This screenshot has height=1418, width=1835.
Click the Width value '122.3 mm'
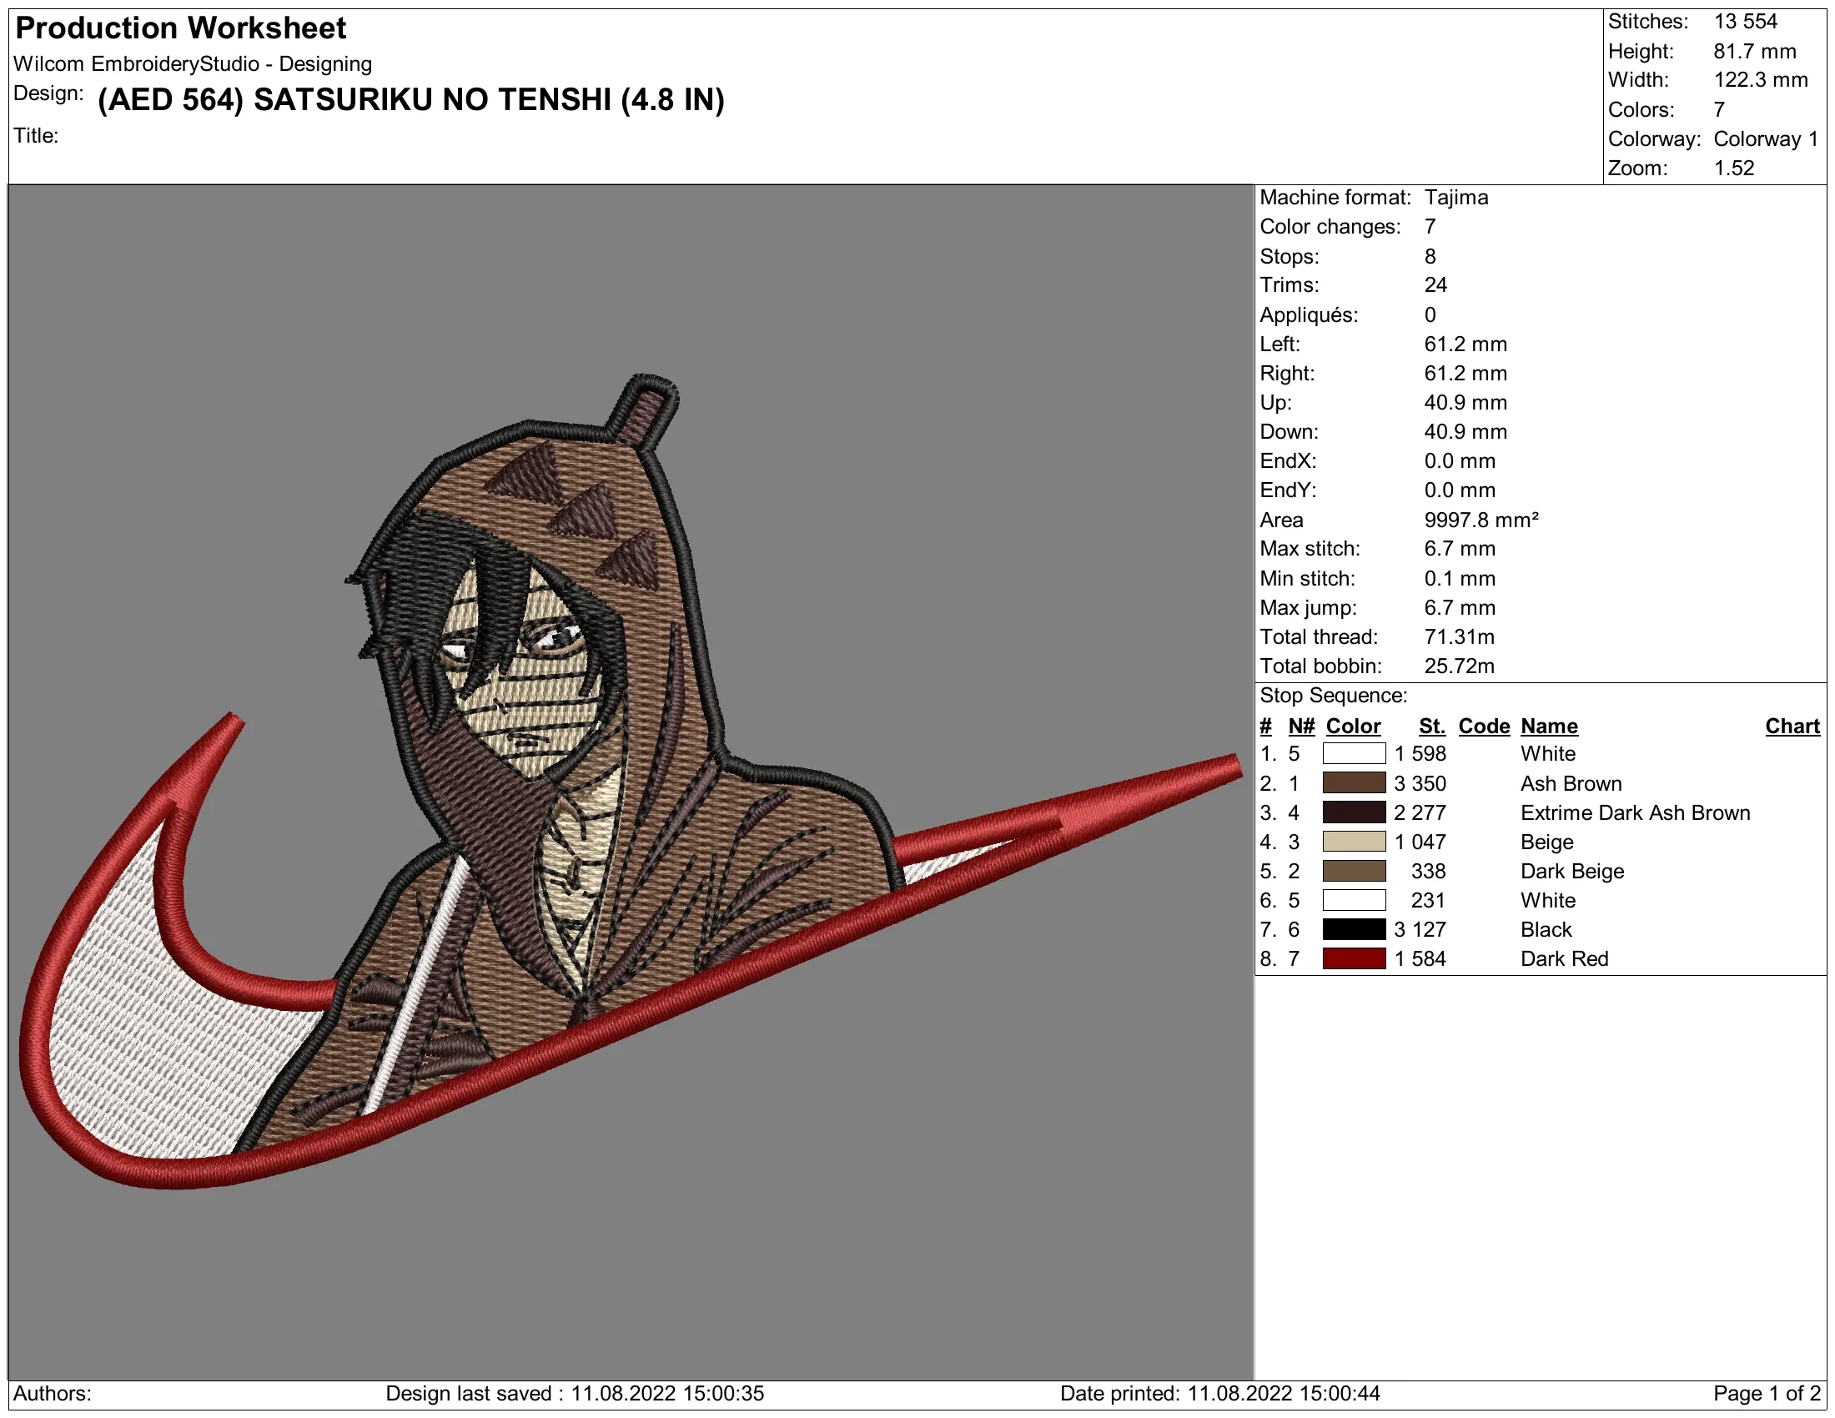(1761, 80)
